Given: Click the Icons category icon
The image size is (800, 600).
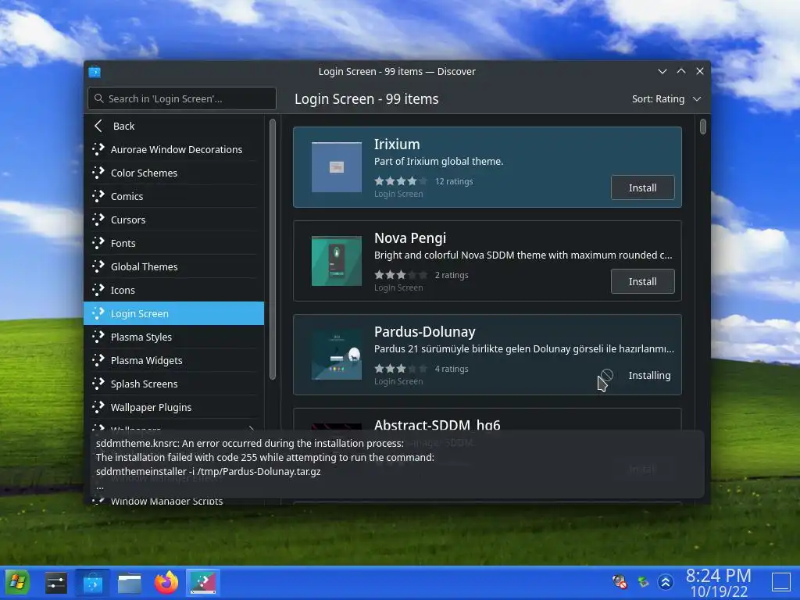Looking at the screenshot, I should (98, 291).
